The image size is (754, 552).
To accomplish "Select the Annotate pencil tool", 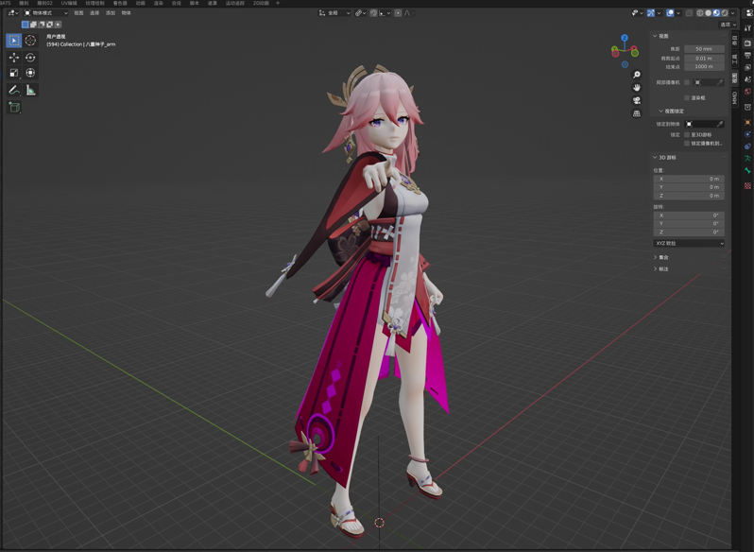I will (x=14, y=90).
